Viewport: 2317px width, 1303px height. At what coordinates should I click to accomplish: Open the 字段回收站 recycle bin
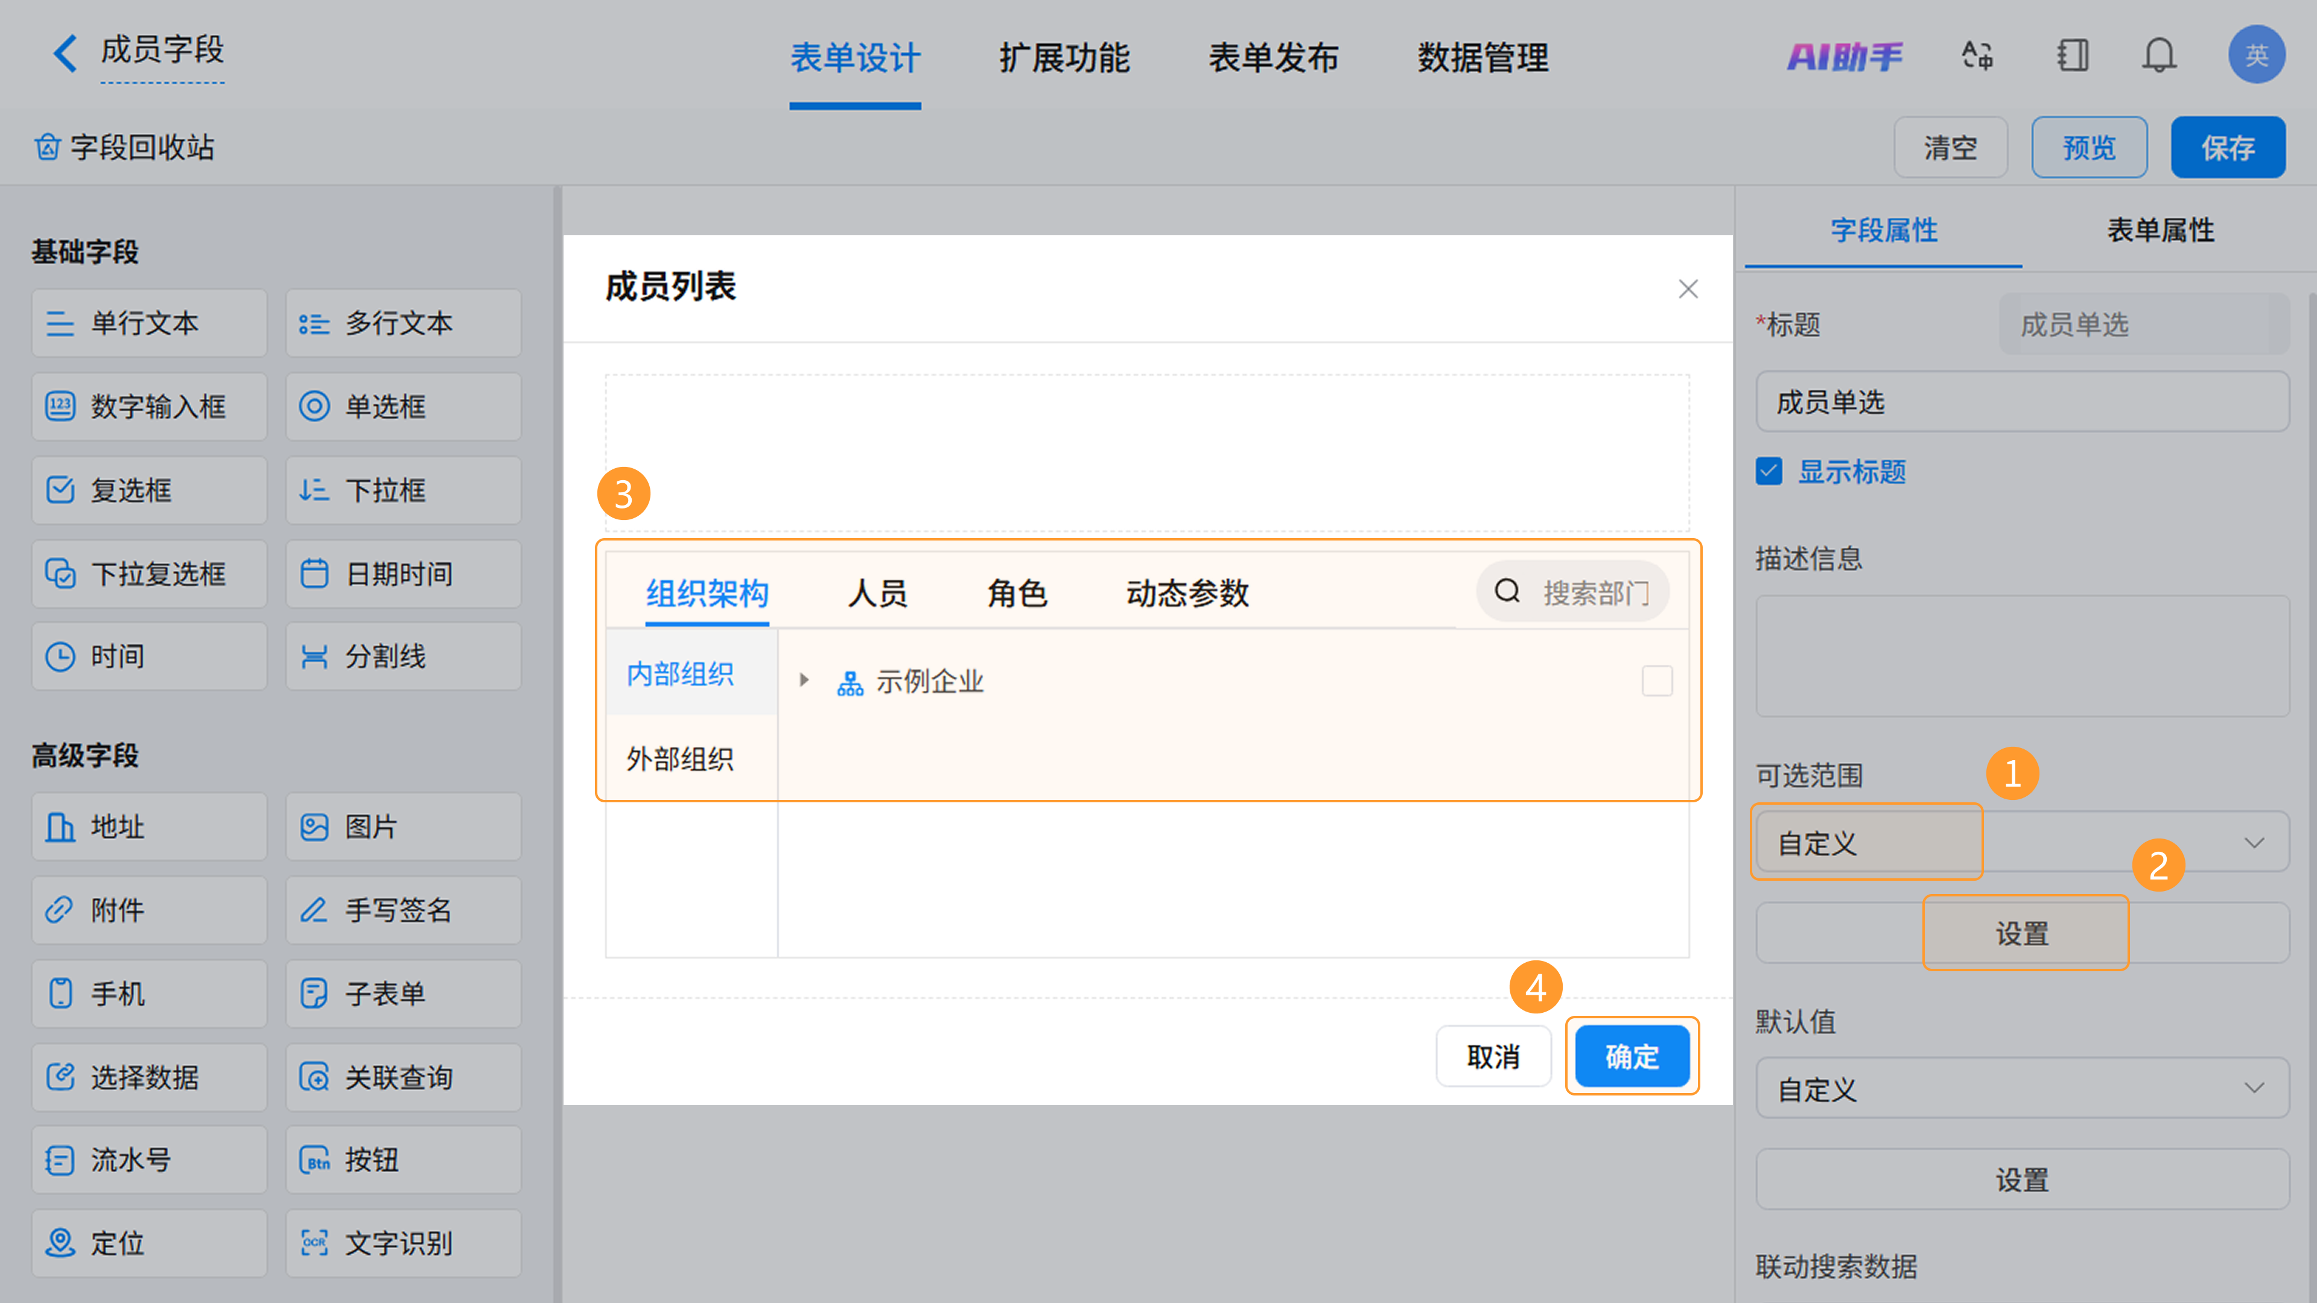125,147
